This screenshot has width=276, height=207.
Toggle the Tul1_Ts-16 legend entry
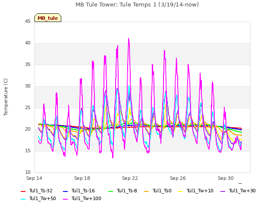(79, 191)
